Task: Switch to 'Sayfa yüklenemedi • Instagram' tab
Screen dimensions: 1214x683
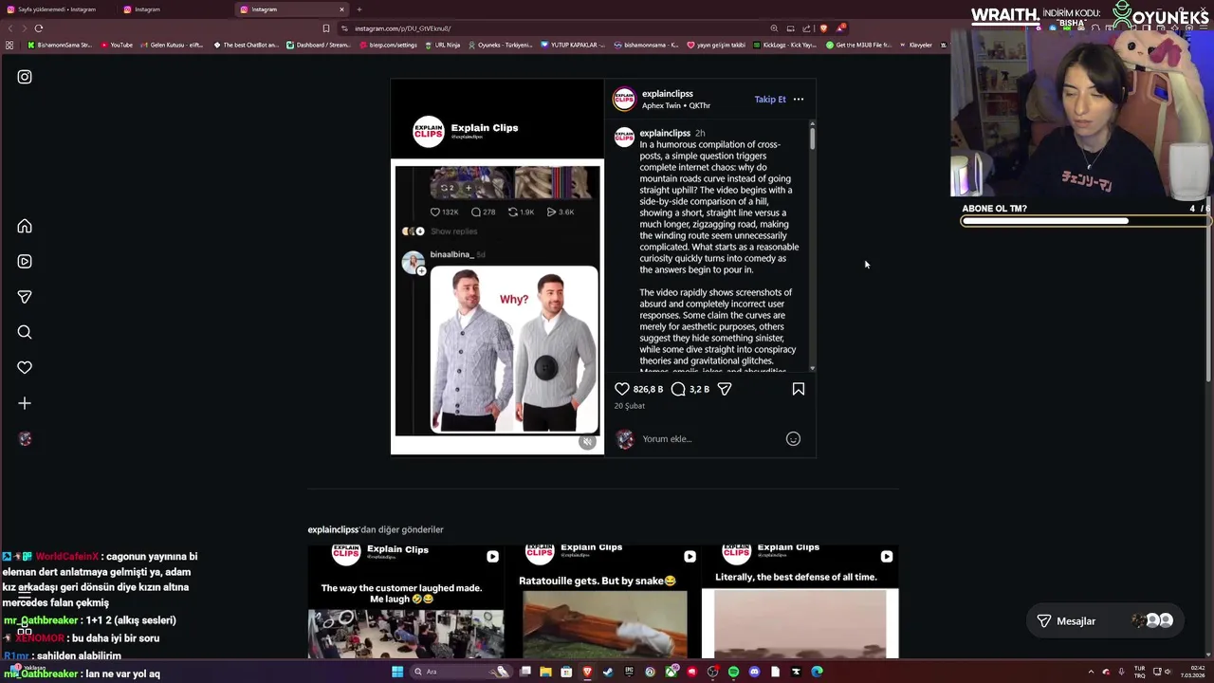Action: [57, 9]
